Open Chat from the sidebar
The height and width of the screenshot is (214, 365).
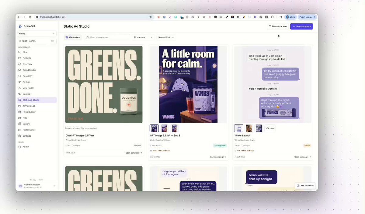25,52
